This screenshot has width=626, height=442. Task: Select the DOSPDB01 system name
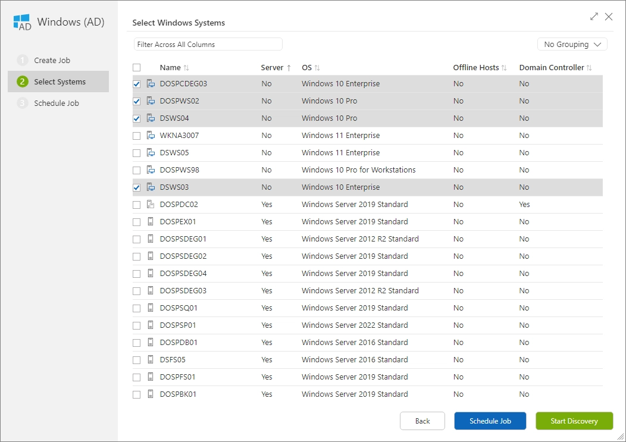pyautogui.click(x=179, y=342)
